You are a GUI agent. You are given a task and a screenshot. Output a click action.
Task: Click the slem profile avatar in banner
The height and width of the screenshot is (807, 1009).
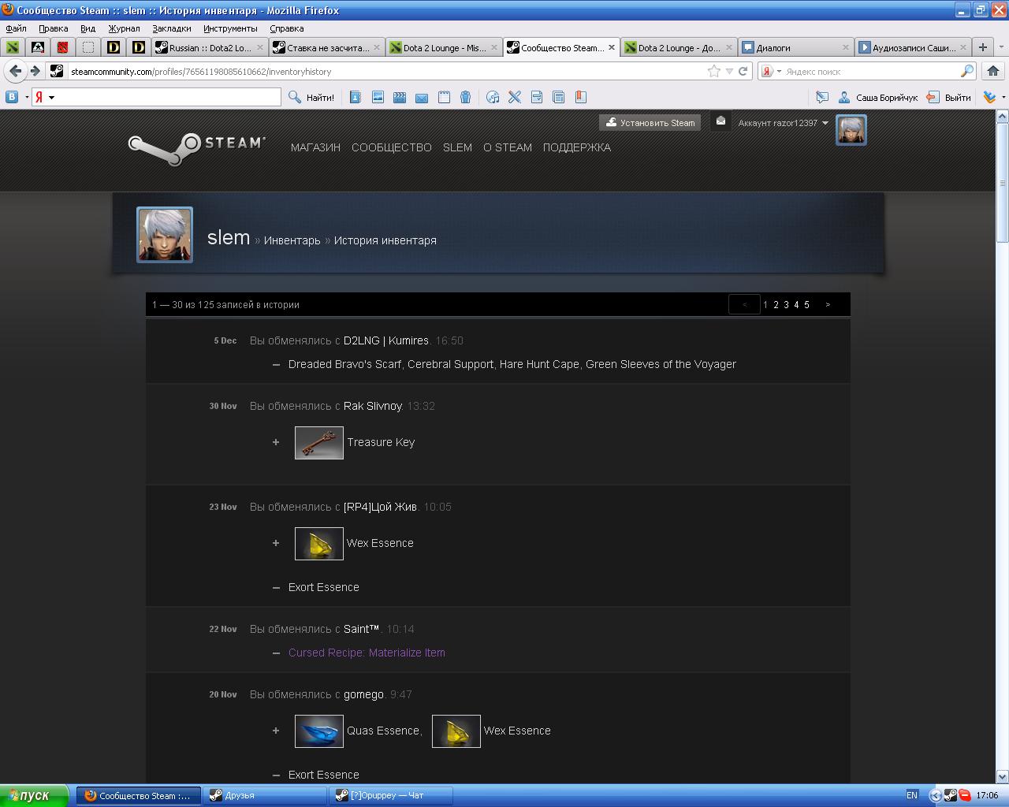(165, 235)
